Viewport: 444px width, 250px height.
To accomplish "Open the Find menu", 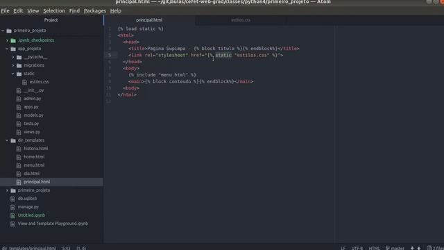I will click(x=74, y=11).
